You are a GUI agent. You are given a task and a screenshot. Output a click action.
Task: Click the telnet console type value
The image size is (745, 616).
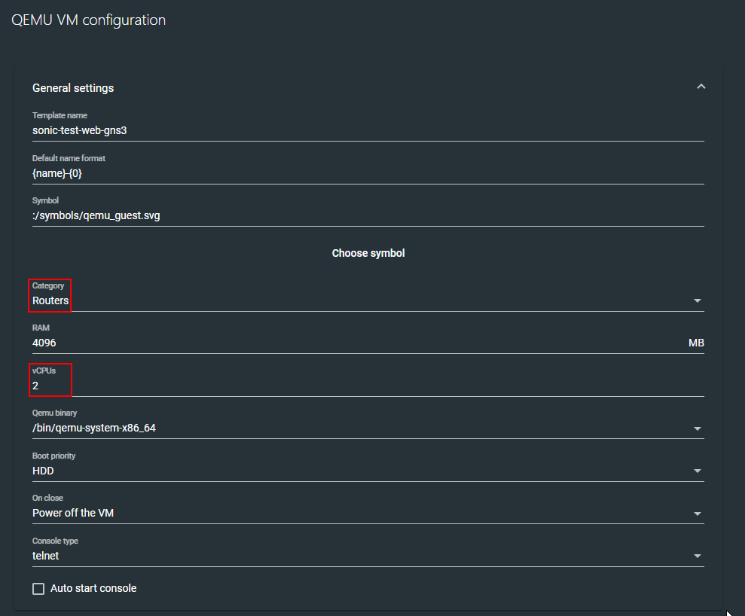coord(45,556)
